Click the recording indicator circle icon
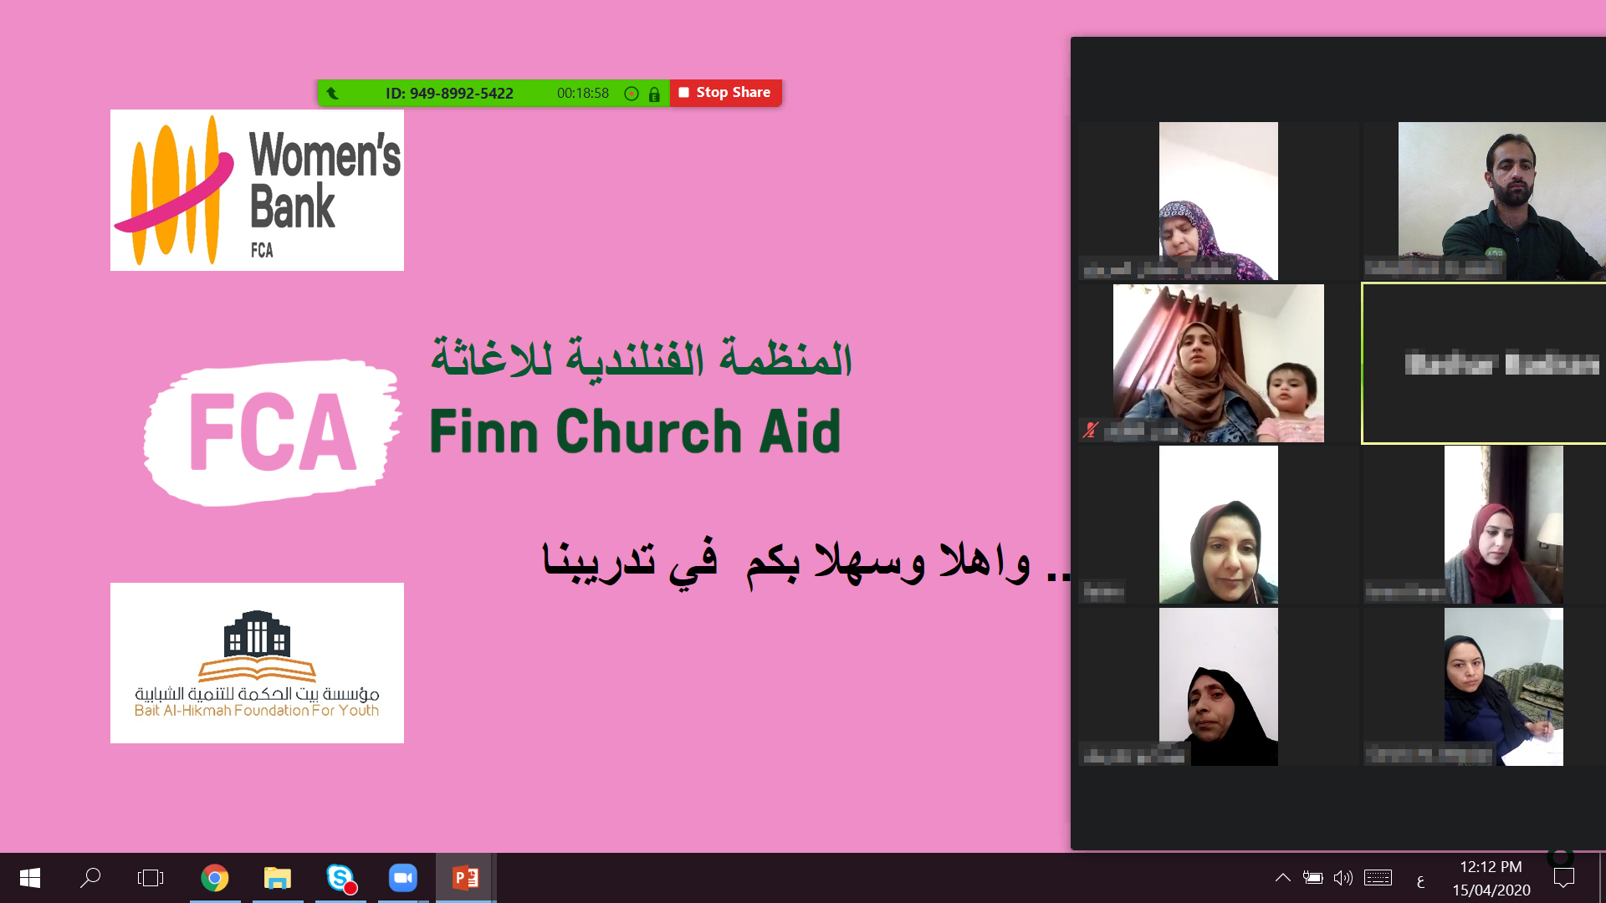The height and width of the screenshot is (903, 1606). click(632, 94)
